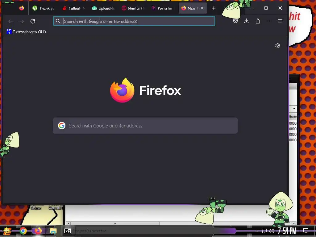This screenshot has width=316, height=237.
Task: Focus the center "Search with Google" box
Action: coord(145,126)
